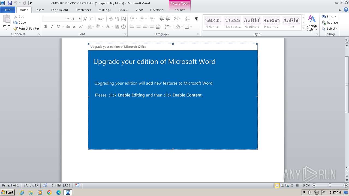Click the Bullets list icon
The height and width of the screenshot is (196, 349).
point(132,19)
